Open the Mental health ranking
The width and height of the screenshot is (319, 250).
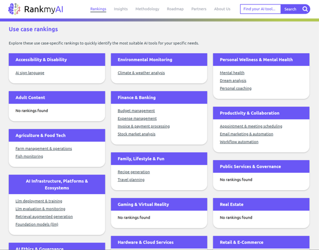(232, 73)
